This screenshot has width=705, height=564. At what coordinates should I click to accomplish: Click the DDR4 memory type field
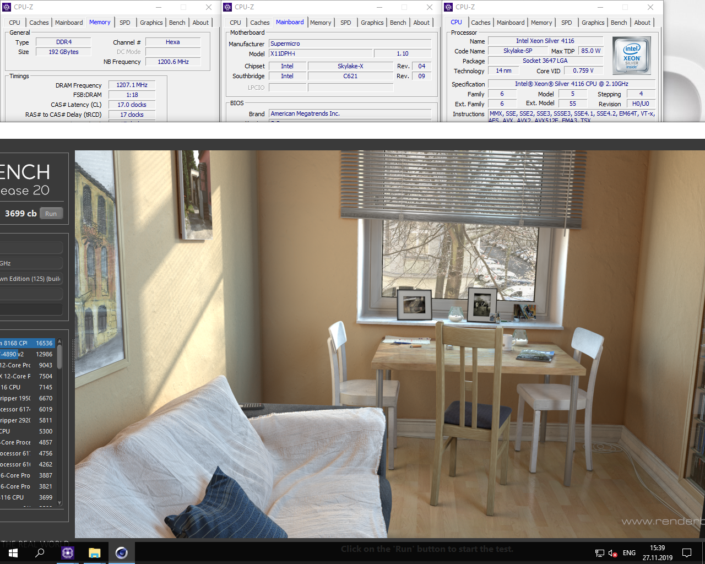(x=64, y=42)
